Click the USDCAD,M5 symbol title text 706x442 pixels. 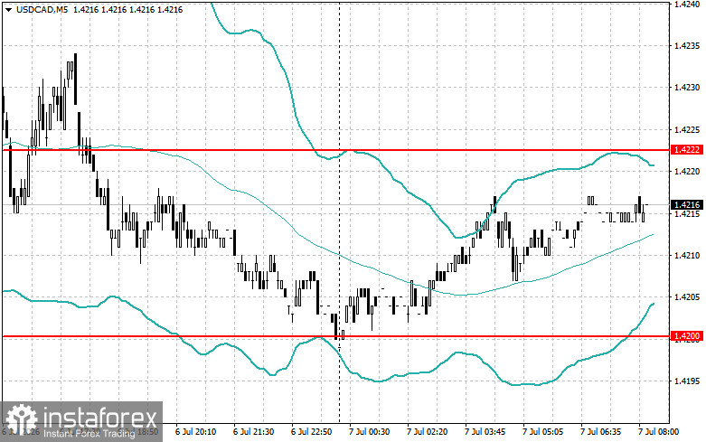(42, 9)
